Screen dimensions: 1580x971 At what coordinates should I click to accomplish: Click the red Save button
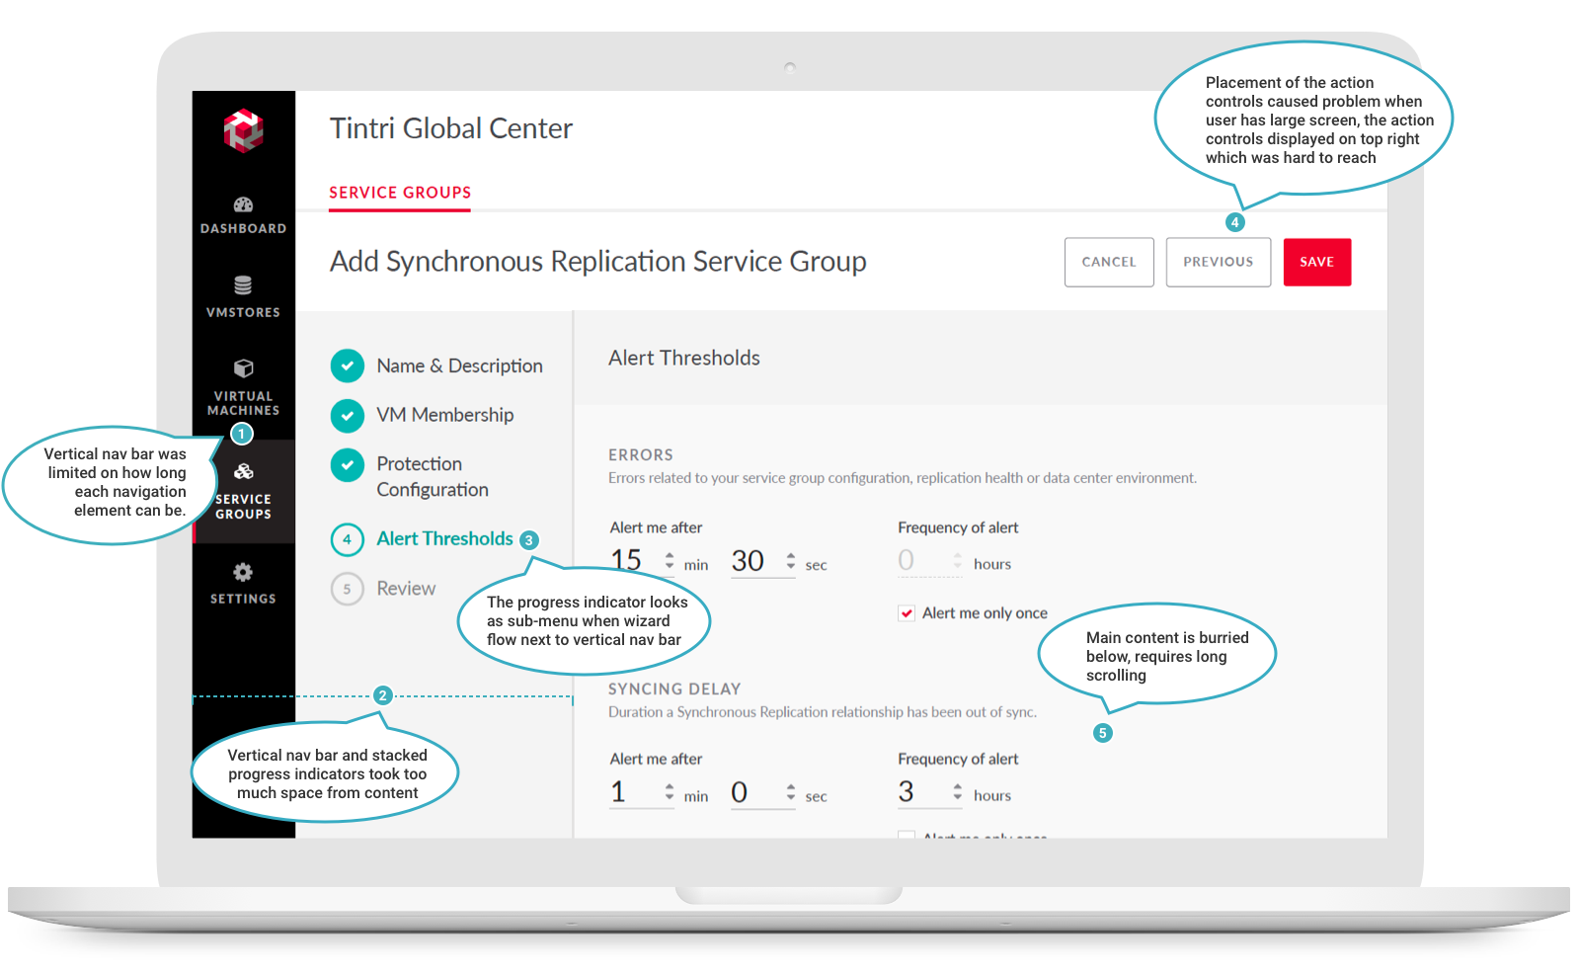(x=1317, y=262)
